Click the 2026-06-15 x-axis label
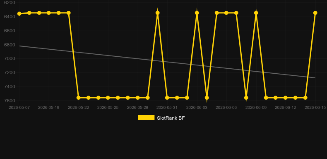Viewport: 327px width, 159px height. [315, 108]
